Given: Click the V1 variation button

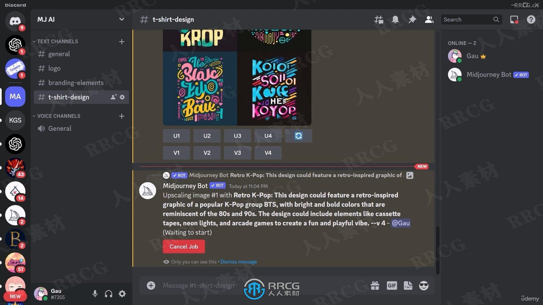Looking at the screenshot, I should [x=176, y=153].
